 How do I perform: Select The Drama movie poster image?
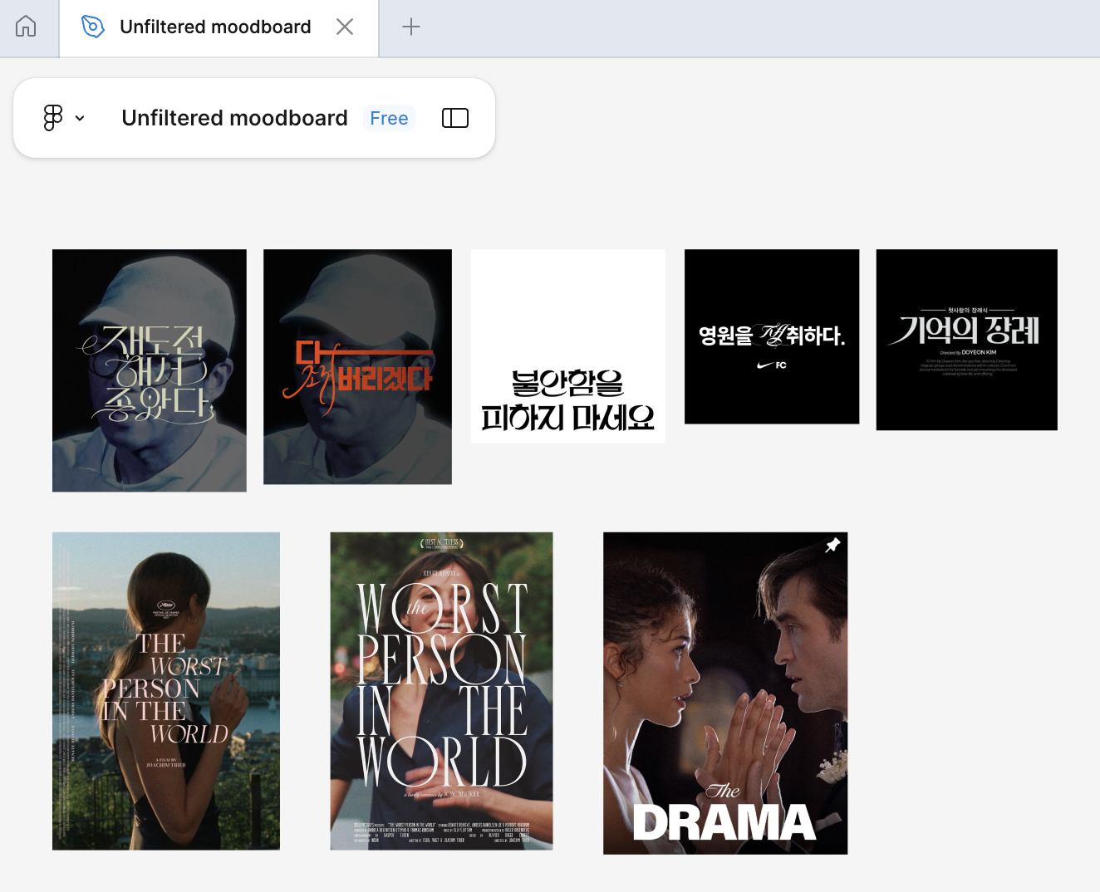pyautogui.click(x=724, y=693)
